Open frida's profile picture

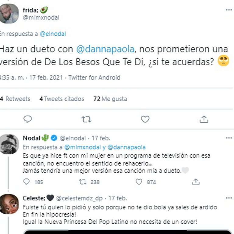tap(9, 14)
